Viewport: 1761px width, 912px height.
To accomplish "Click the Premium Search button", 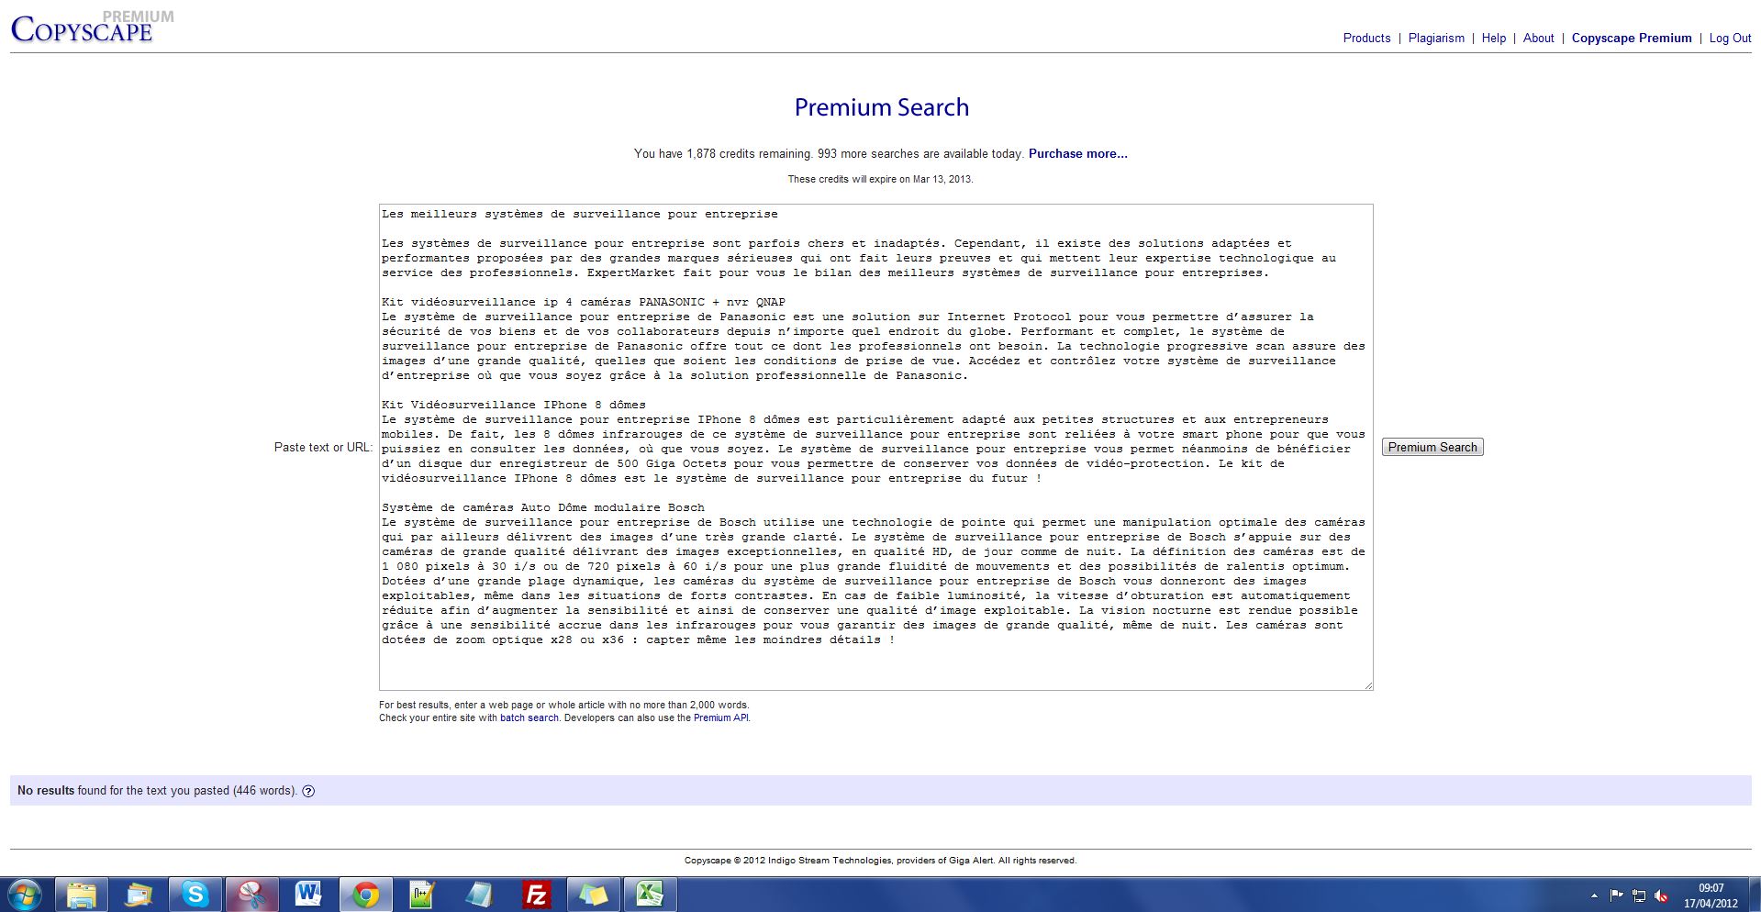I will point(1432,447).
